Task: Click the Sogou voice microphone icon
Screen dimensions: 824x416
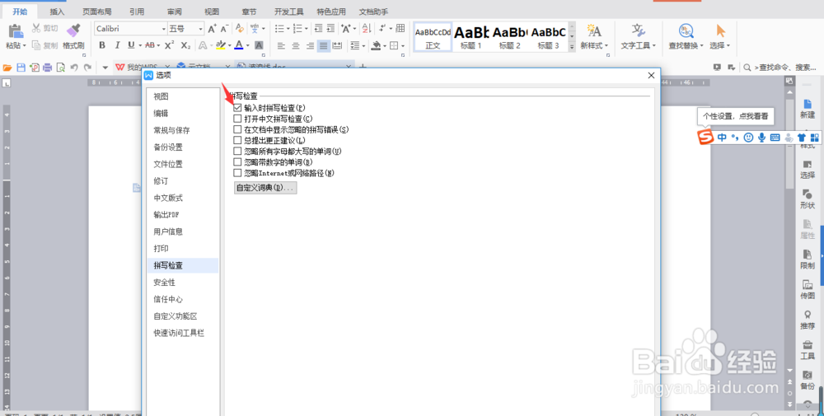Action: [761, 138]
